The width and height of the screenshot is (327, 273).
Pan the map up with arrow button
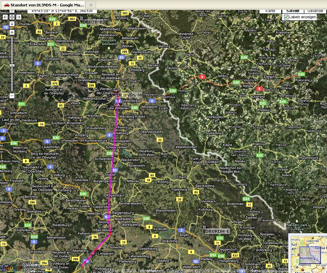point(12,11)
